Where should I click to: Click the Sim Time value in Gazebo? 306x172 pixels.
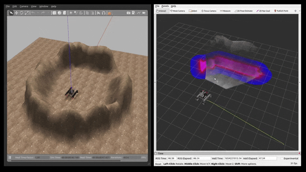70,157
